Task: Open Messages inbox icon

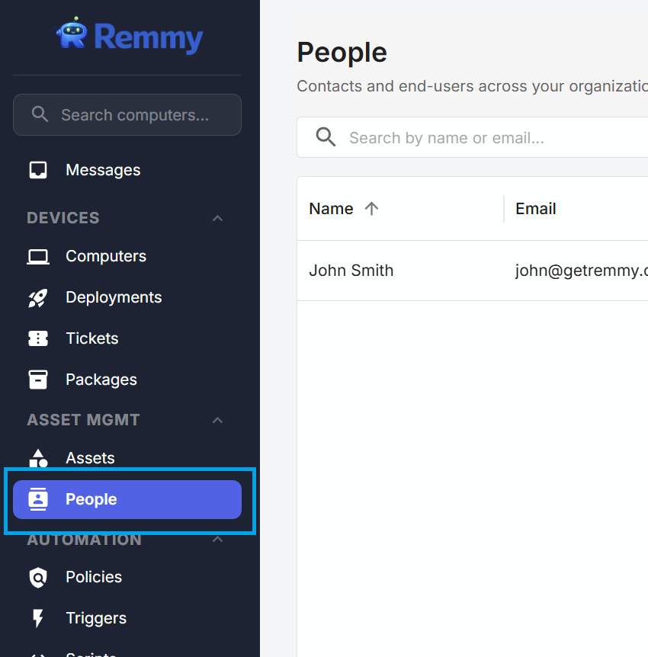Action: click(x=38, y=170)
